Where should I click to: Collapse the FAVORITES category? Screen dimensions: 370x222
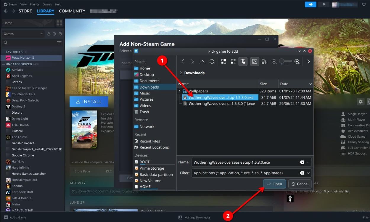(x=4, y=52)
